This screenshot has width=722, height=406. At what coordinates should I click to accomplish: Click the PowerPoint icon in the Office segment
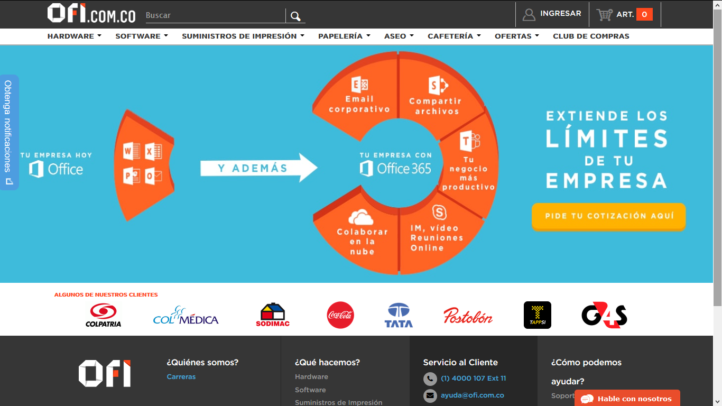click(x=131, y=176)
